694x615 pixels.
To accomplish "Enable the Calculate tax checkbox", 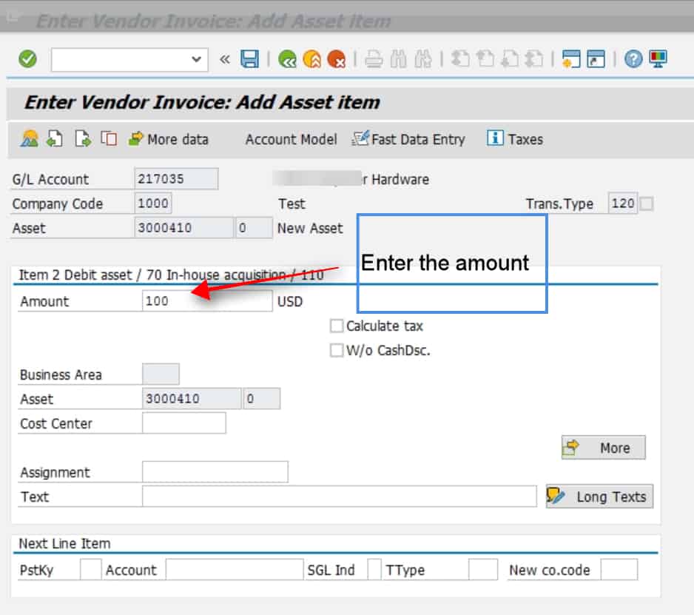I will 337,326.
